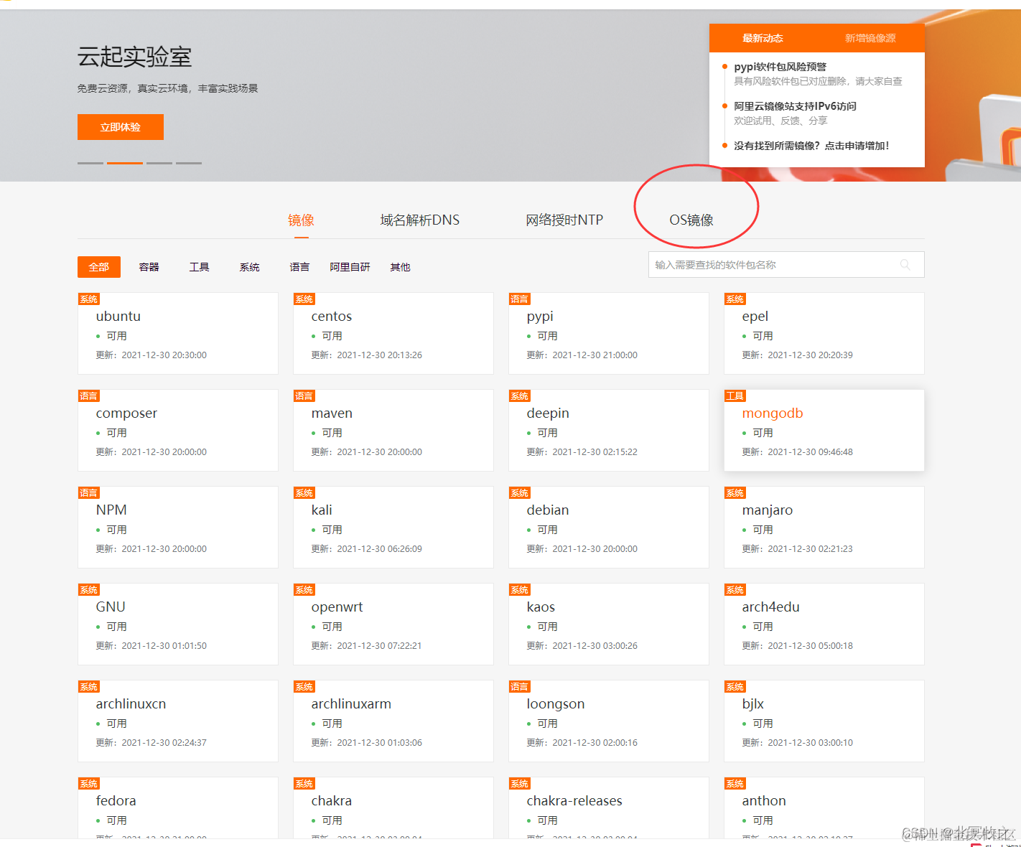Select the 全部 filter

[99, 267]
